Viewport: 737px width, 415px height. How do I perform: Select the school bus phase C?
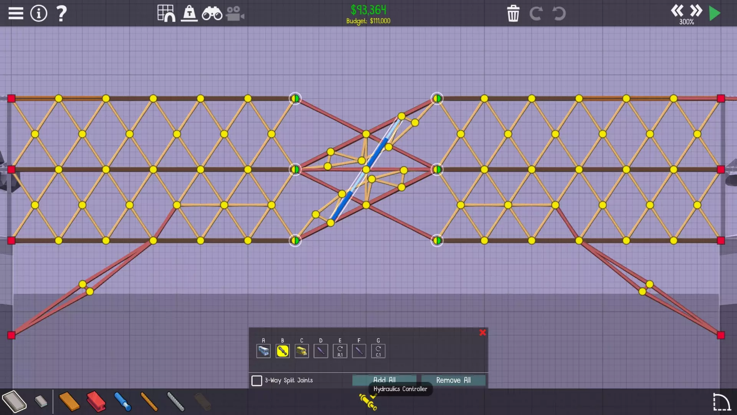302,351
